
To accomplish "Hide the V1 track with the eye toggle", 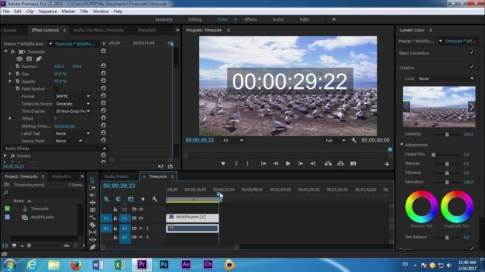I will click(x=141, y=218).
